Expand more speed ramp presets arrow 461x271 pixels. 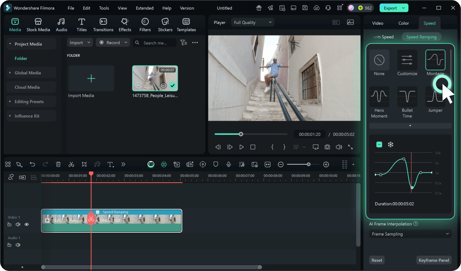pos(410,126)
